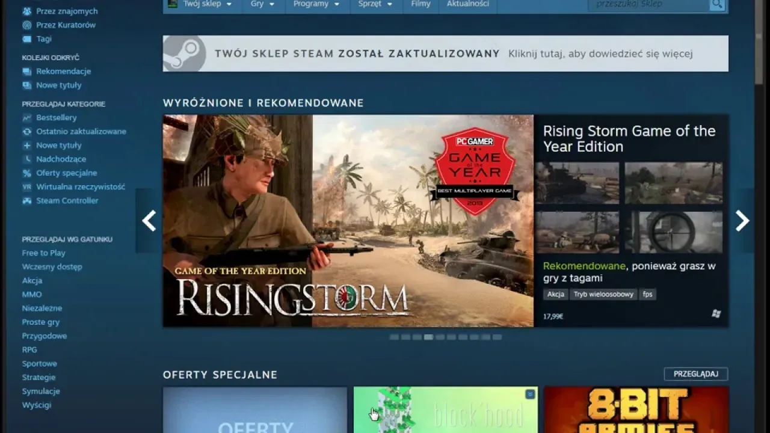Image resolution: width=770 pixels, height=433 pixels.
Task: Click the curators icon beside Przez Kuratorów
Action: [x=26, y=25]
